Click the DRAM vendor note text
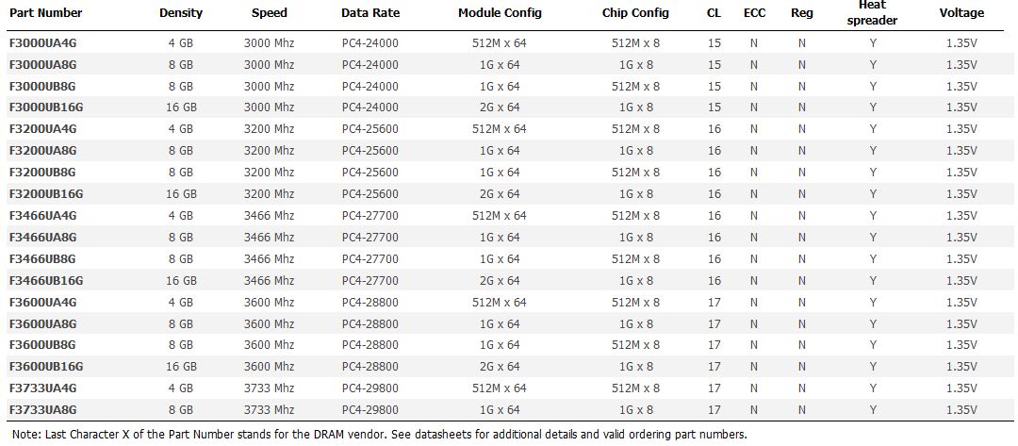1018x446 pixels. pos(379,435)
